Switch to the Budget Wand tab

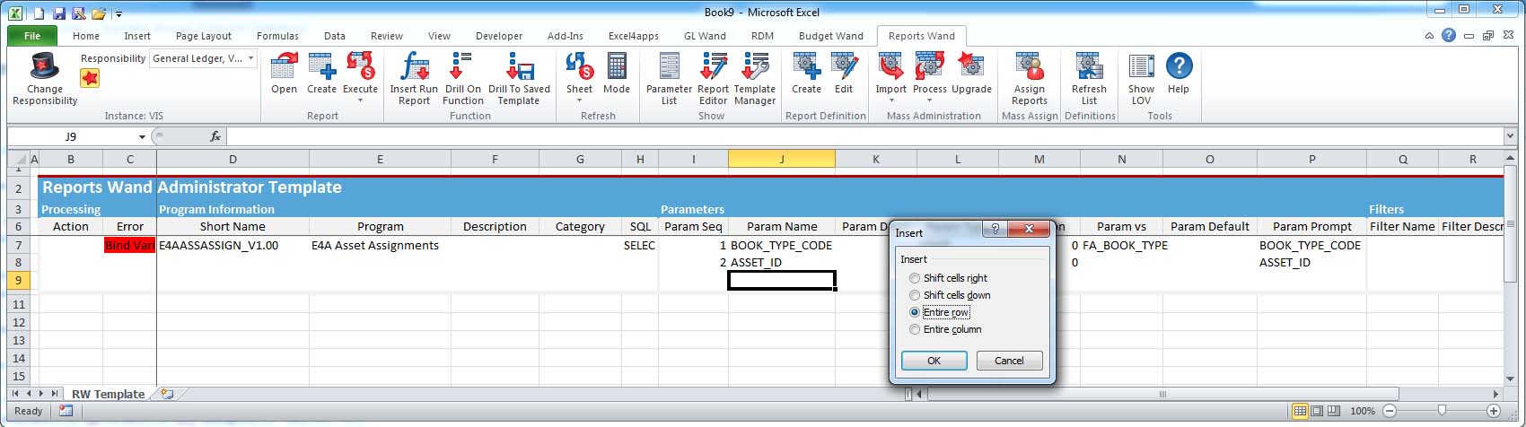click(x=831, y=36)
